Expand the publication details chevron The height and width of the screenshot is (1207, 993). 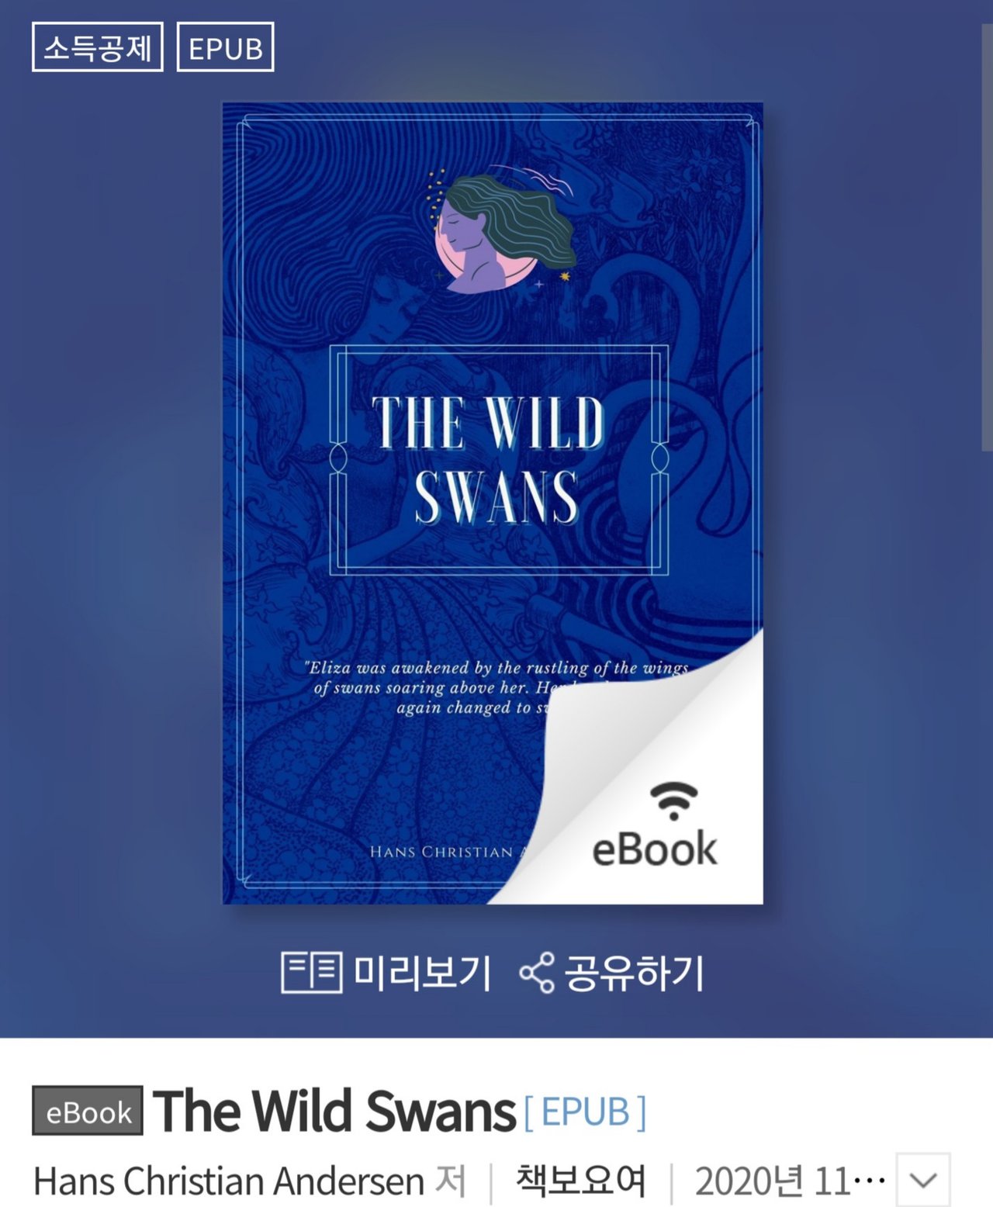(923, 1180)
